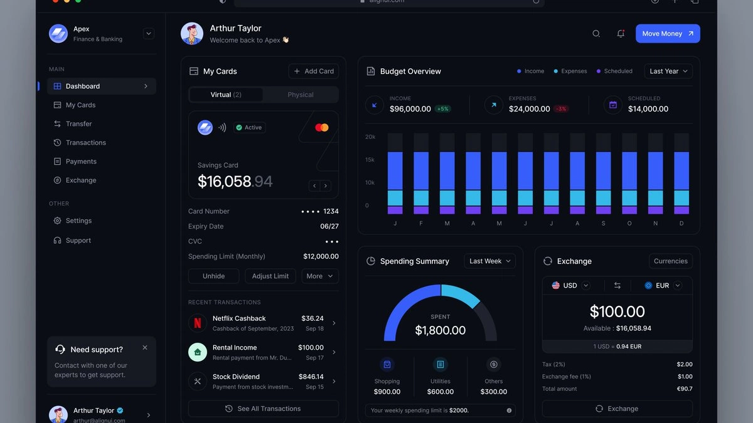Screen dimensions: 753x423
Task: Click the currency swap arrows icon
Action: click(617, 286)
